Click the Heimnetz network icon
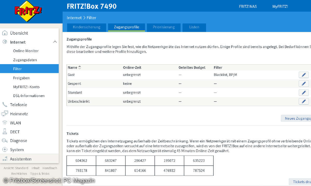 [5, 114]
